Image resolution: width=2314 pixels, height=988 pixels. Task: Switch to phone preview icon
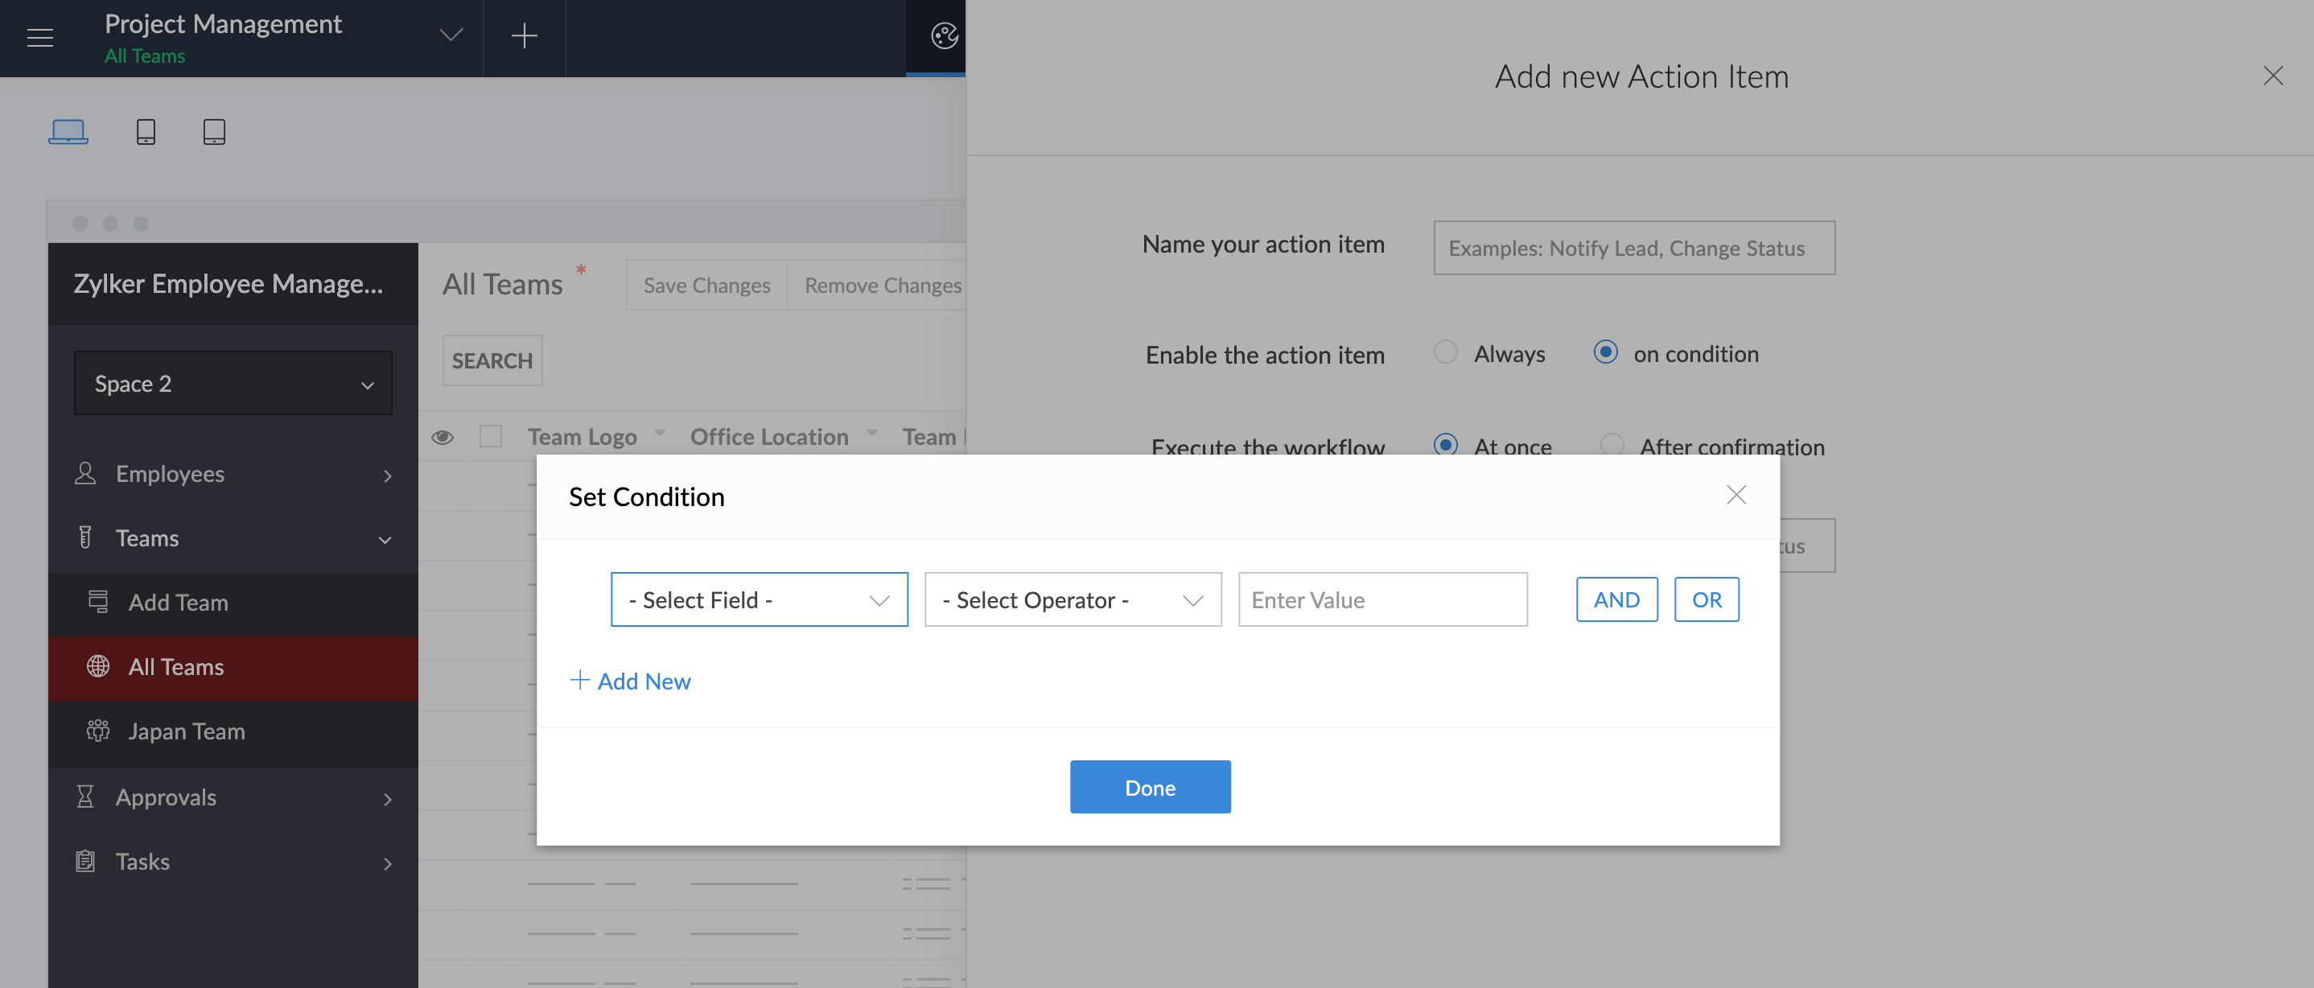click(x=146, y=132)
